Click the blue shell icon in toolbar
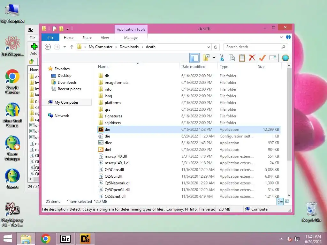Screen dimensions: 327x245 pyautogui.click(x=285, y=58)
